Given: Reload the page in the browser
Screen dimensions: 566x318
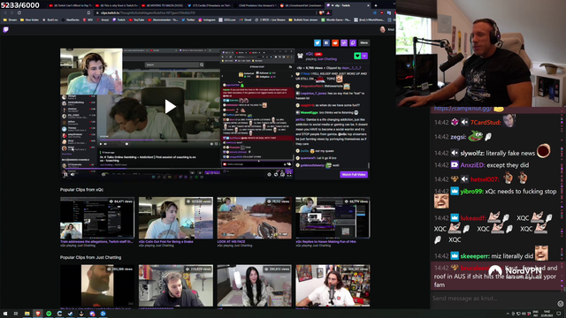Looking at the screenshot, I should [x=19, y=12].
